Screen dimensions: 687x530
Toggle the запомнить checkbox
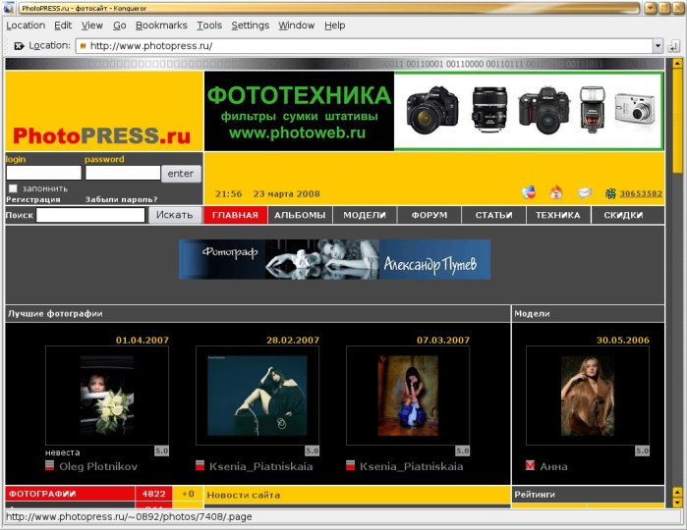point(13,188)
